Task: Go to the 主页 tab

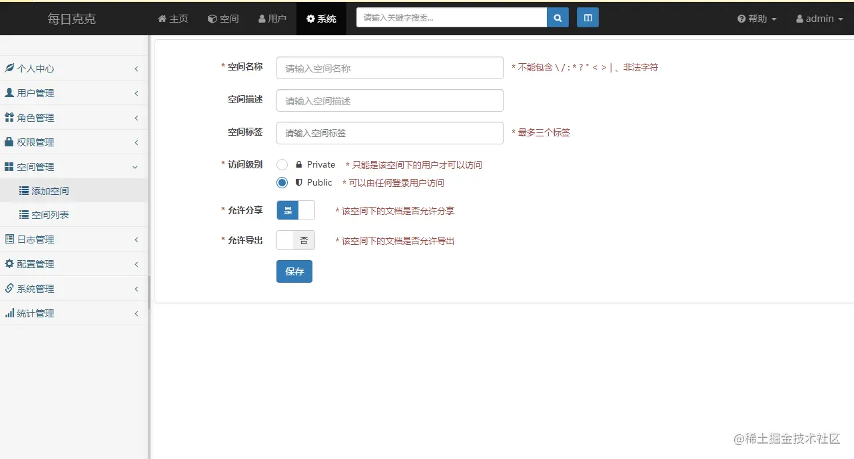Action: point(173,19)
